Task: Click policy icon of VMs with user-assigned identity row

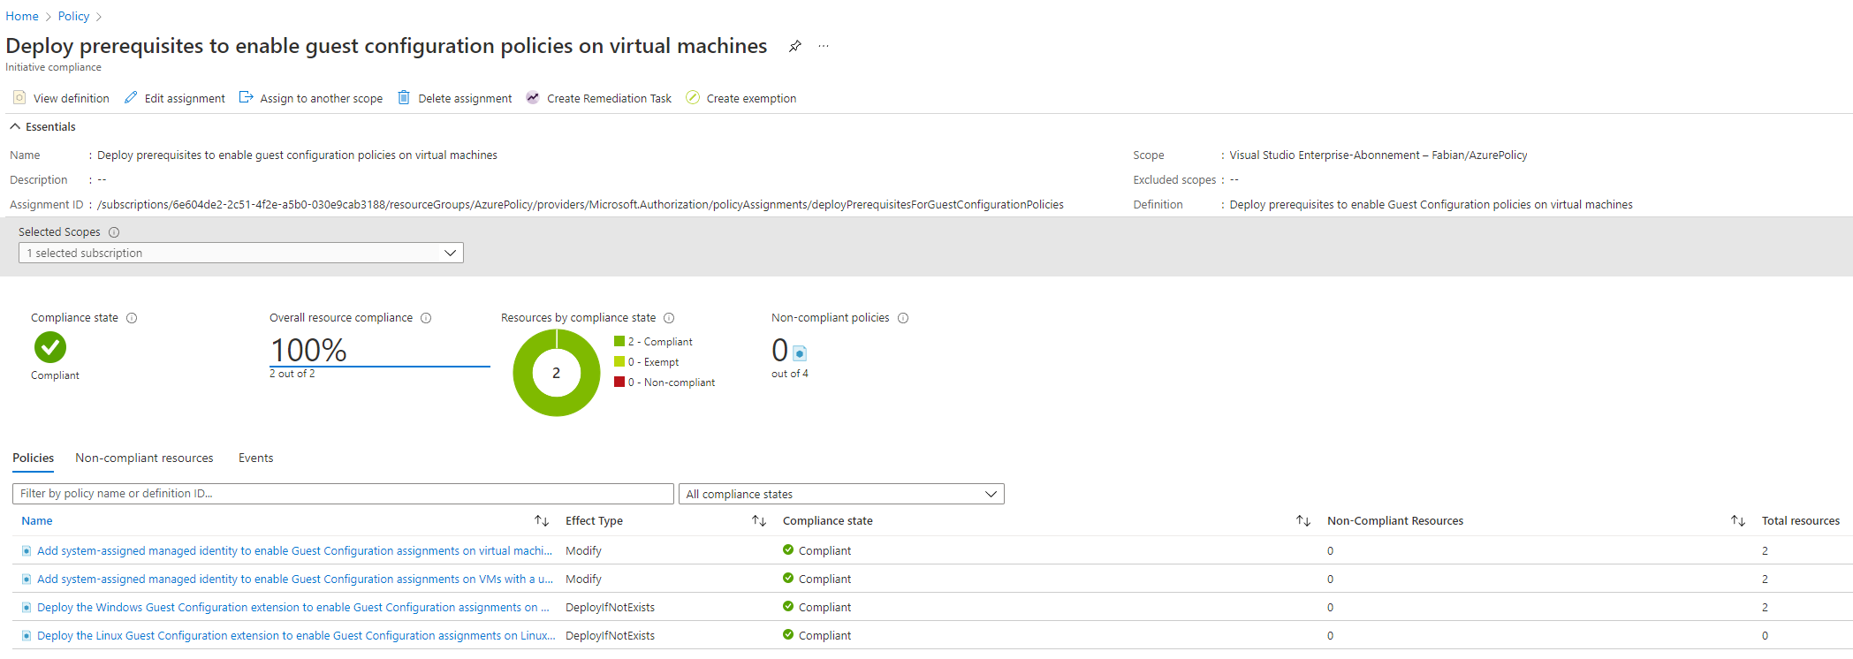Action: 27,579
